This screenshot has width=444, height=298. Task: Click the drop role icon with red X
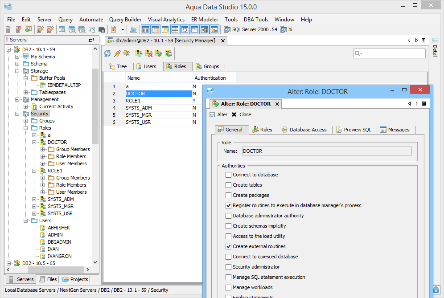point(148,53)
